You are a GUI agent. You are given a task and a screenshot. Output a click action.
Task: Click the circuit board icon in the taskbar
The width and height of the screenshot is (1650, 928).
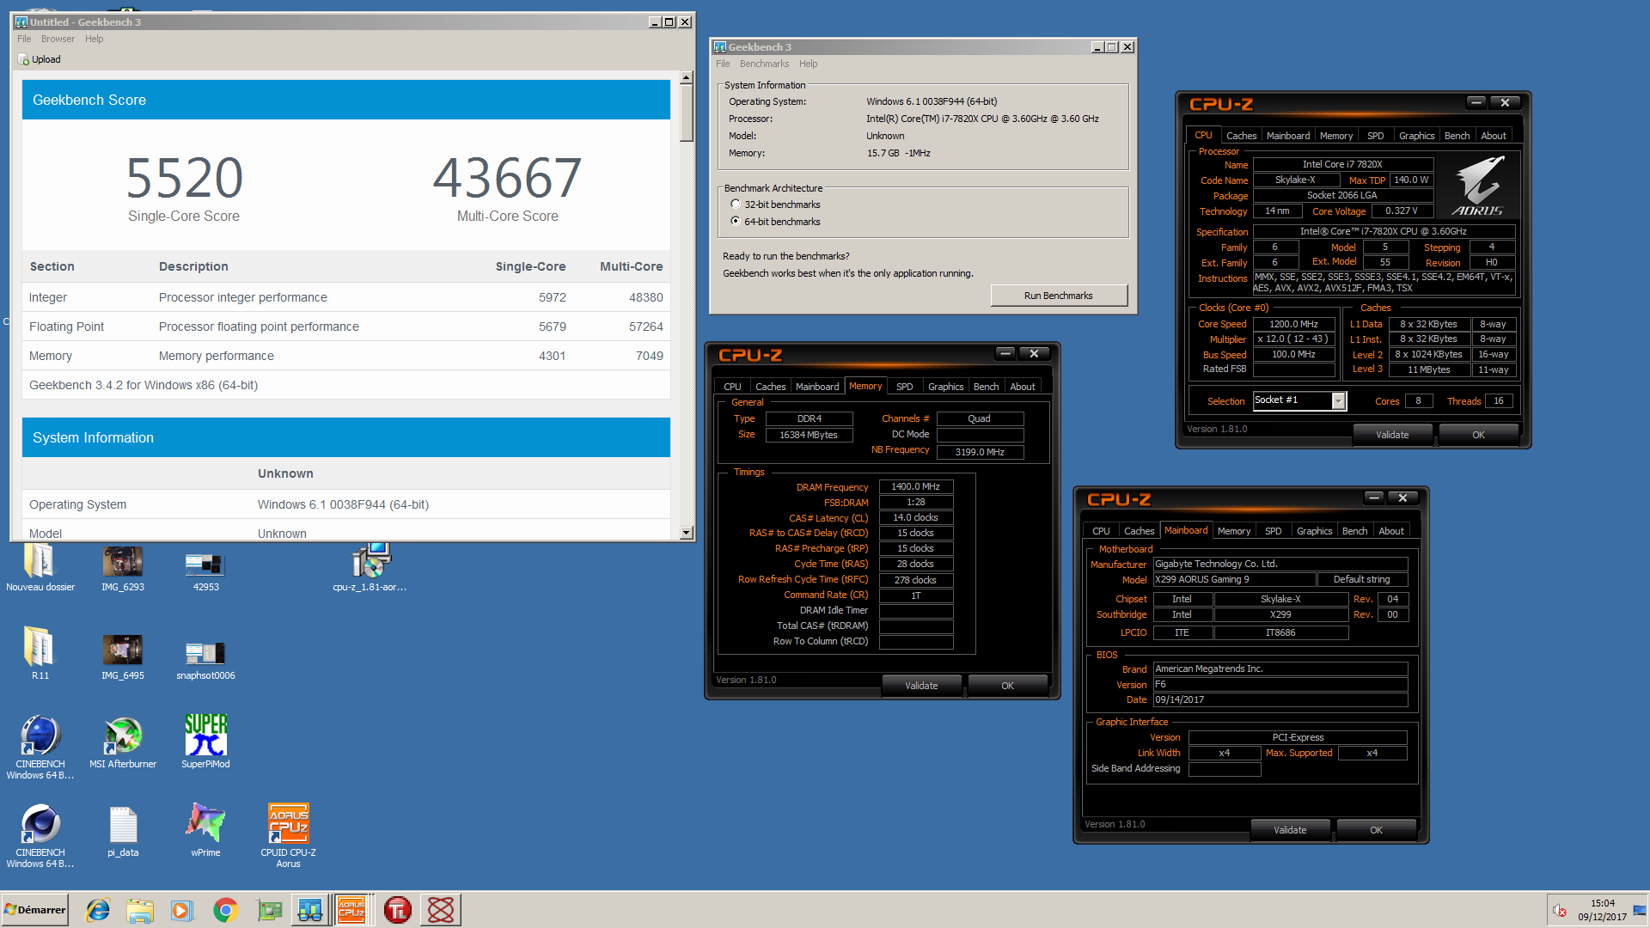coord(269,910)
